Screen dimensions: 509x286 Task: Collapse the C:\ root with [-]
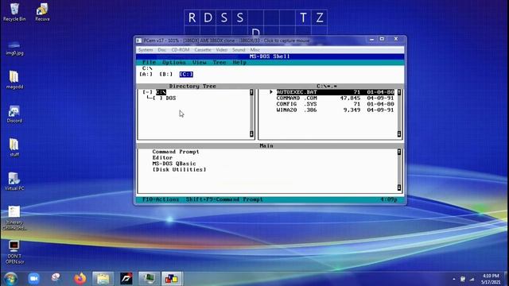point(147,92)
